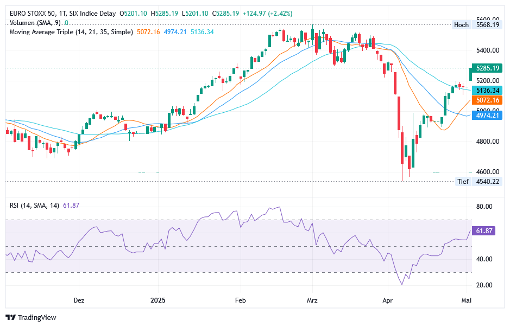The image size is (510, 327).
Task: Click the Tief price 4540.22
Action: (x=488, y=181)
